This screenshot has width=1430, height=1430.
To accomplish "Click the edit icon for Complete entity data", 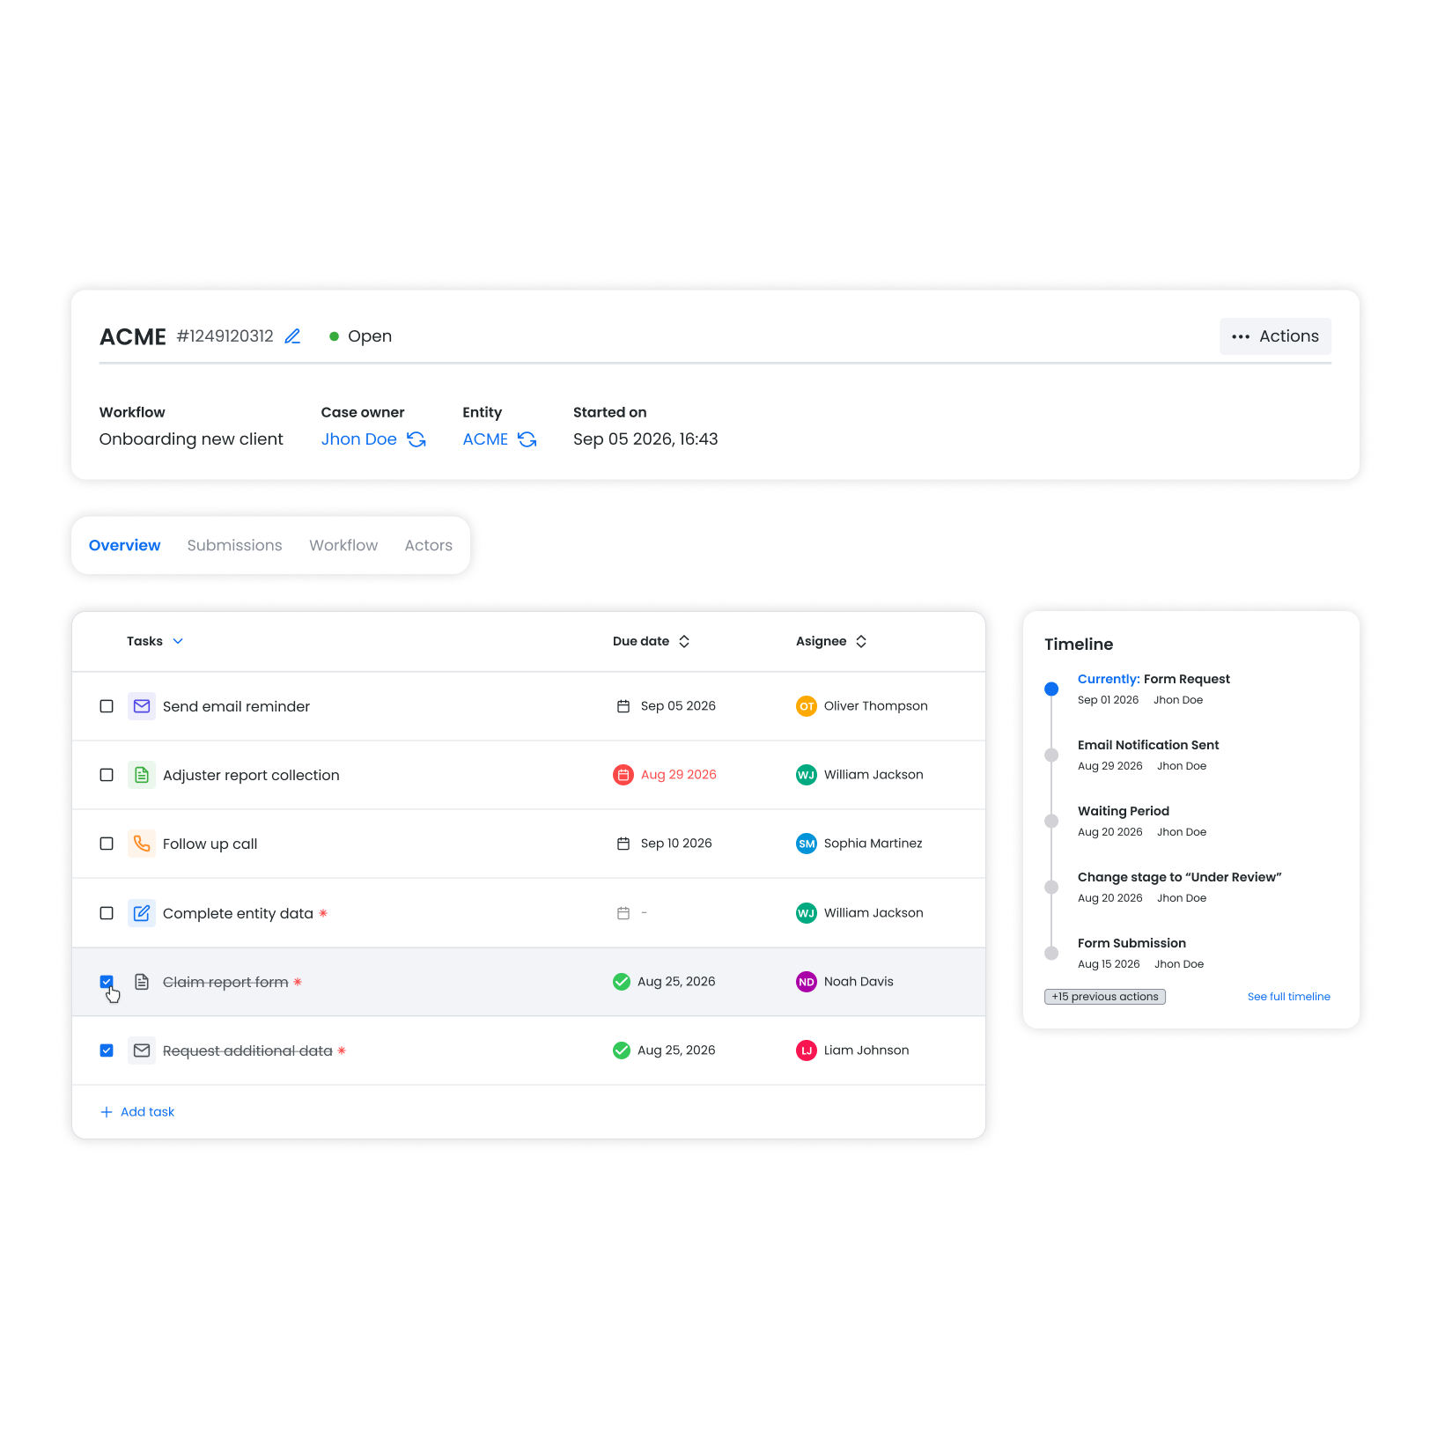I will click(142, 913).
